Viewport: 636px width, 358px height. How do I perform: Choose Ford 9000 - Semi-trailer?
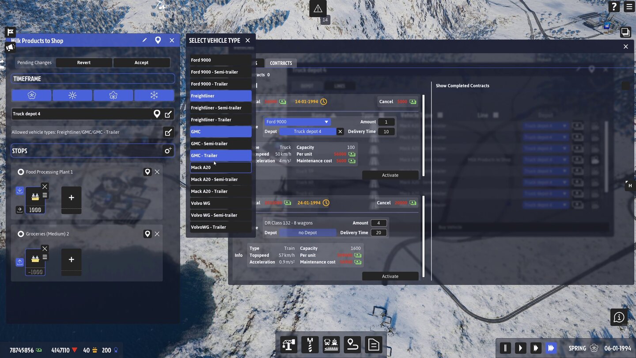[221, 72]
